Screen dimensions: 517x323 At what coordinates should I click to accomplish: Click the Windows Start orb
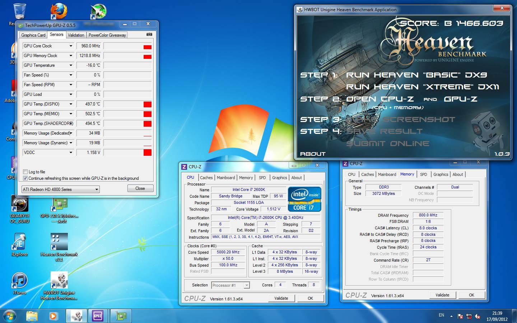pos(10,316)
